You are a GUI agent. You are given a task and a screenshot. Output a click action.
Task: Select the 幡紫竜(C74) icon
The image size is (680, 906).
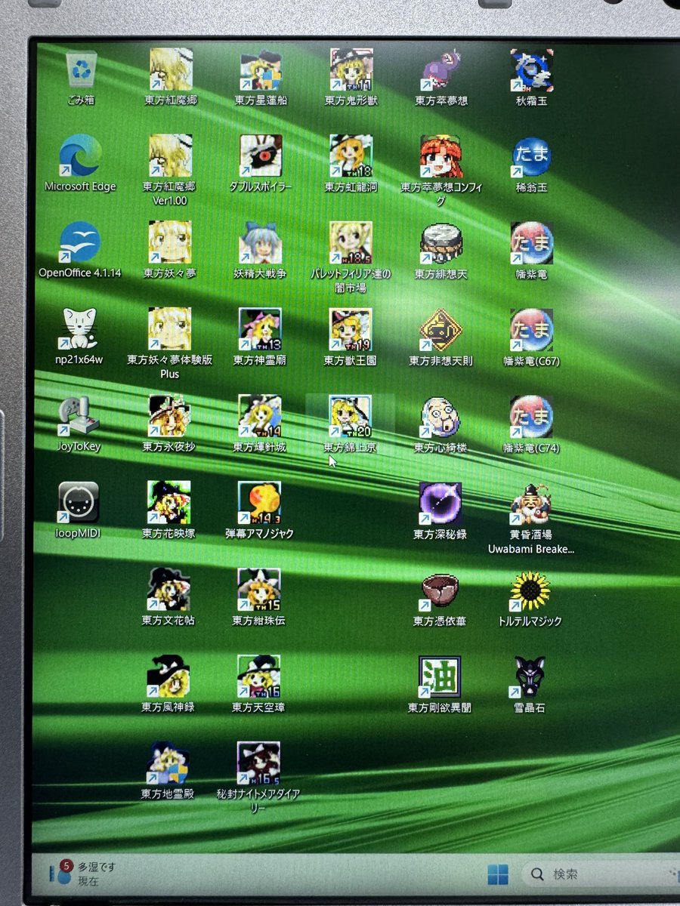531,416
